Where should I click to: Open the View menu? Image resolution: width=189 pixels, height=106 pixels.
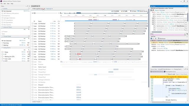(8, 4)
